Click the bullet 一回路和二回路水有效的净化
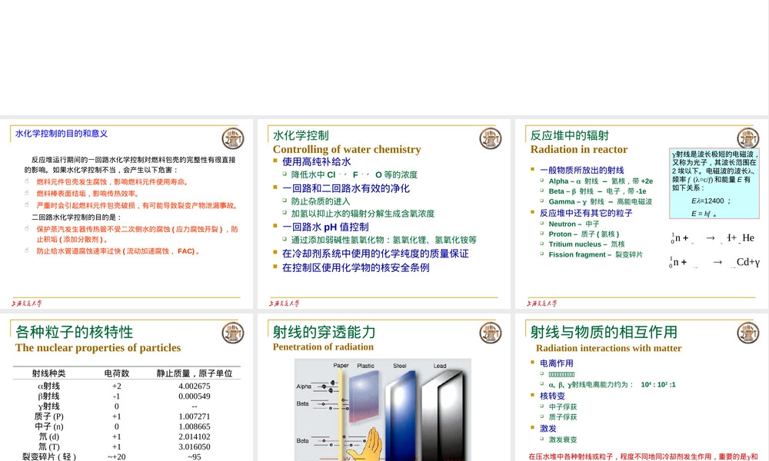 (346, 188)
